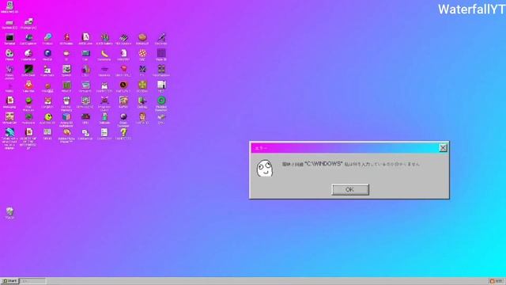Screen dimensions: 506x285
Task: Open the yellow question mark icon
Action: [x=123, y=132]
